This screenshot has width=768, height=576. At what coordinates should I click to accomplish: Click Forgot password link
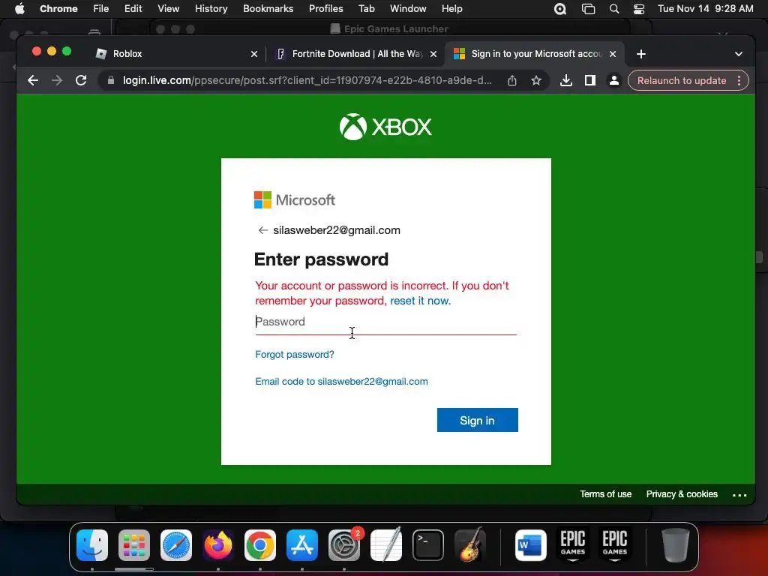coord(294,354)
